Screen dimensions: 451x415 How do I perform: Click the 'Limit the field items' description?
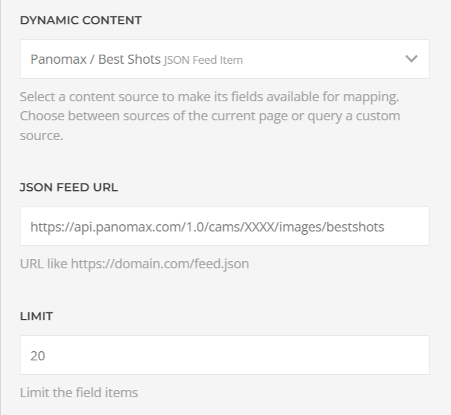[x=79, y=393]
